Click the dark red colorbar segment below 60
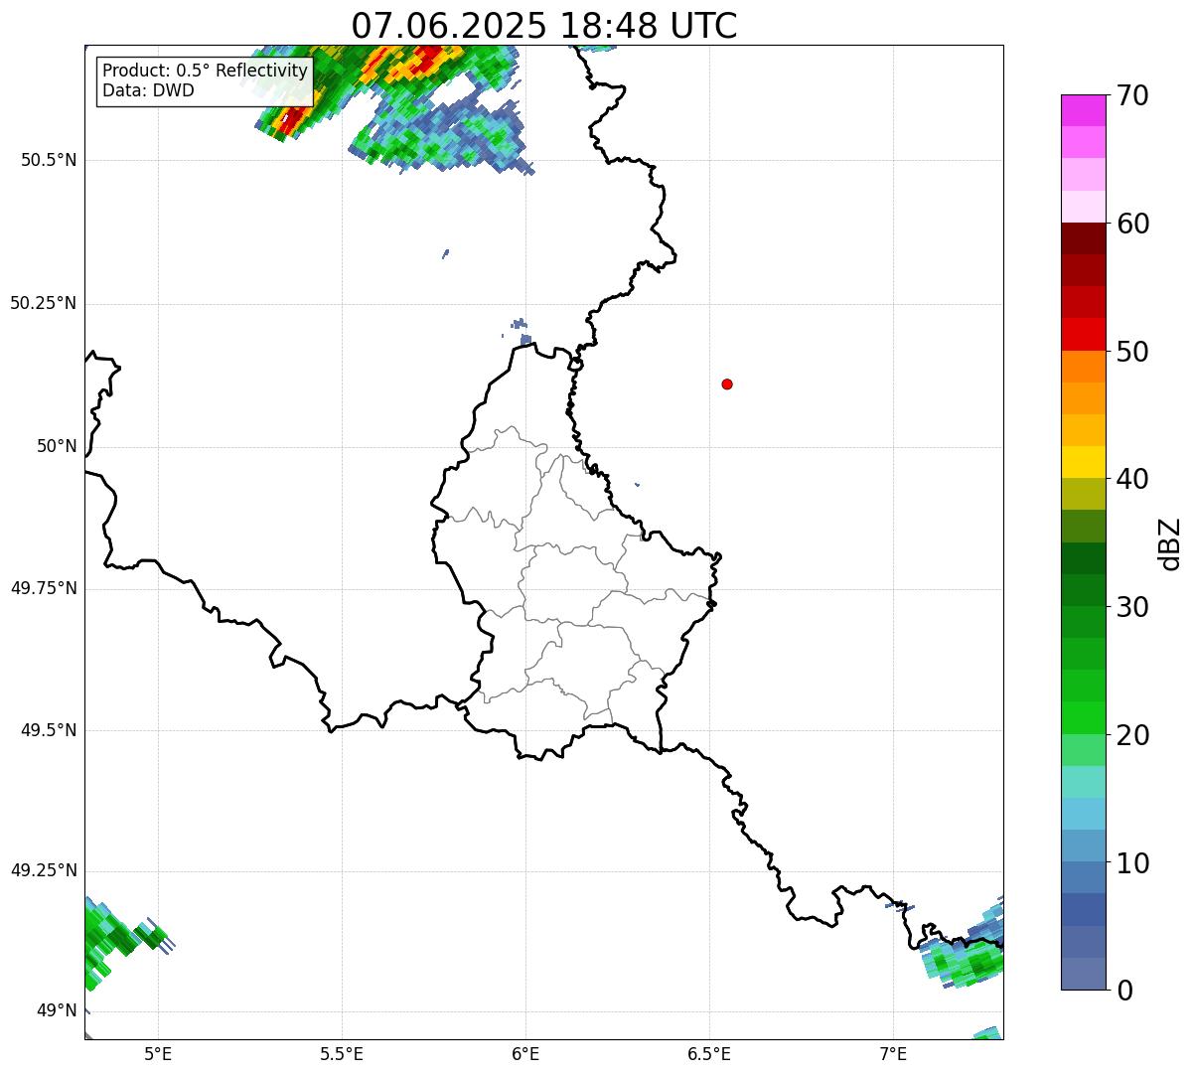This screenshot has width=1194, height=1074. tap(1084, 238)
